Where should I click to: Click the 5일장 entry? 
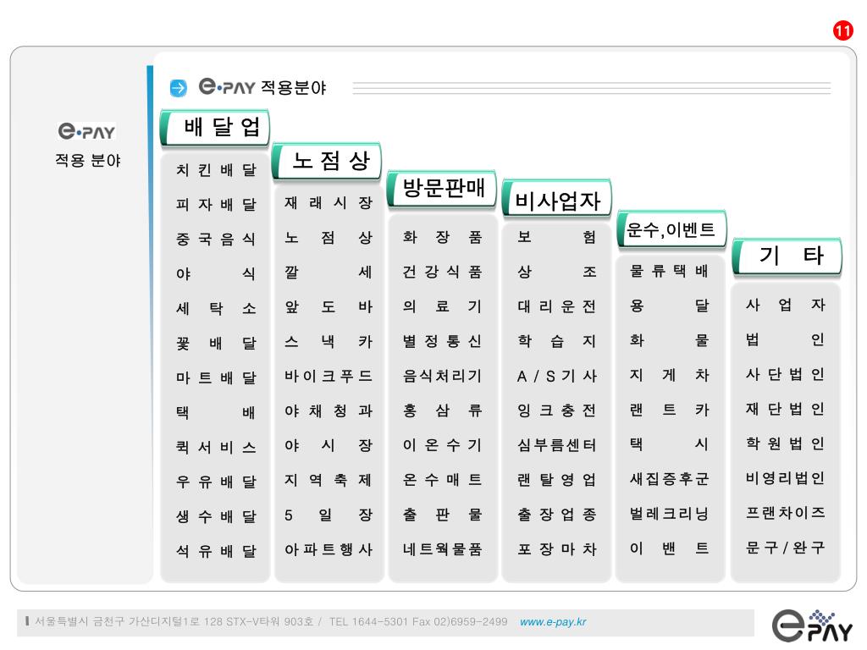(329, 515)
